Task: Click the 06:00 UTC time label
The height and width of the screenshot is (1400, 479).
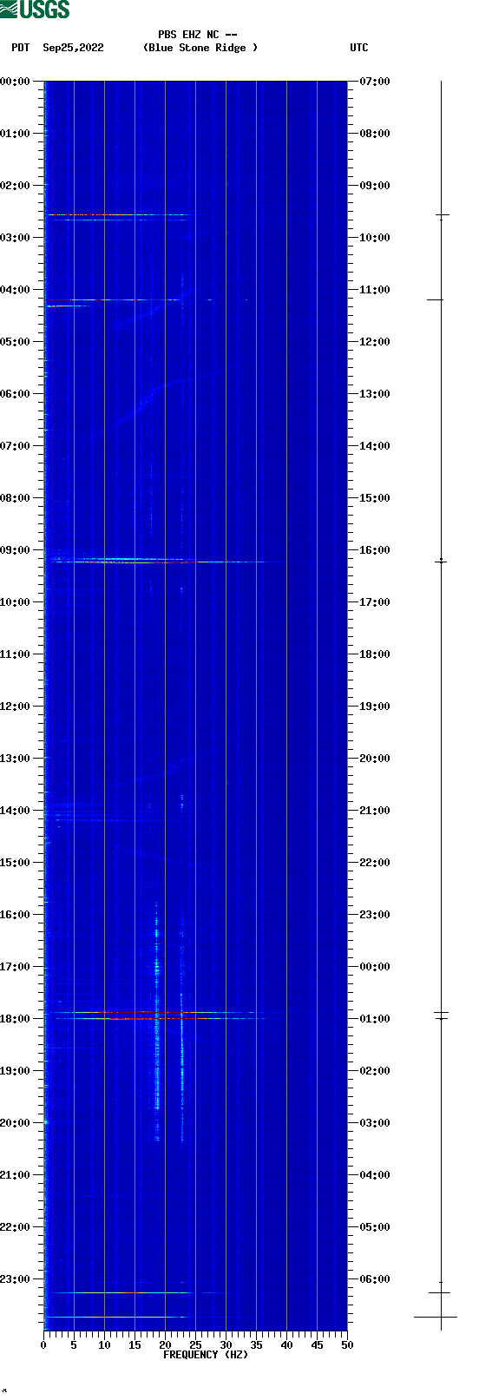Action: [375, 1279]
